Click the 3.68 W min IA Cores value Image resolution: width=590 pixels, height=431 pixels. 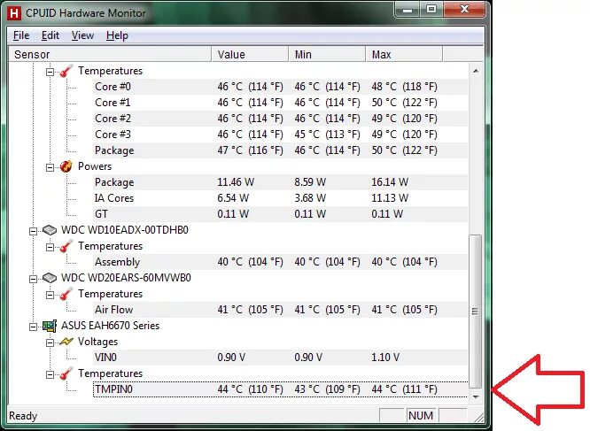(310, 198)
